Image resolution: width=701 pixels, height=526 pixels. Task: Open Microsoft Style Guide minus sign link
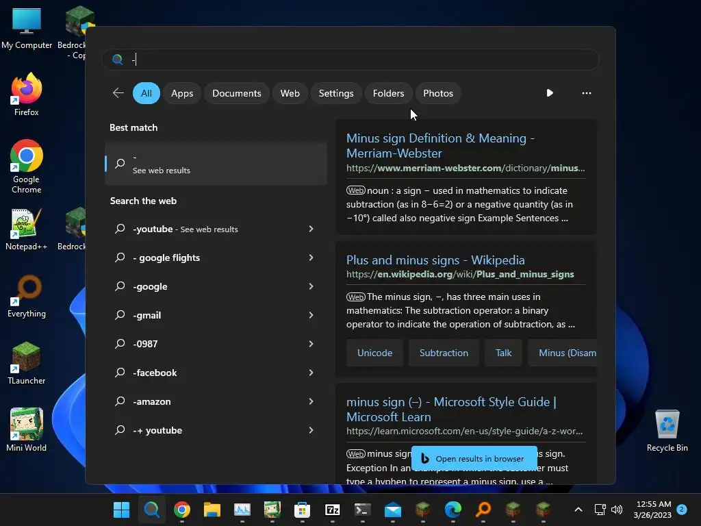(x=451, y=409)
